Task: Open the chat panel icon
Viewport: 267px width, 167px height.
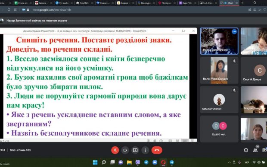Action: pyautogui.click(x=264, y=150)
